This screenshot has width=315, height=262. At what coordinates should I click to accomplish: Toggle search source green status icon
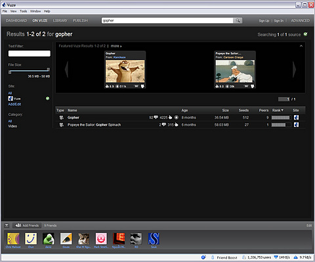306,34
